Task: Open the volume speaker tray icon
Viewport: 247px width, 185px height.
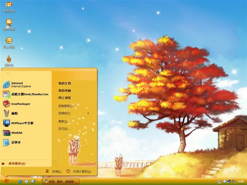Action: coord(225,182)
